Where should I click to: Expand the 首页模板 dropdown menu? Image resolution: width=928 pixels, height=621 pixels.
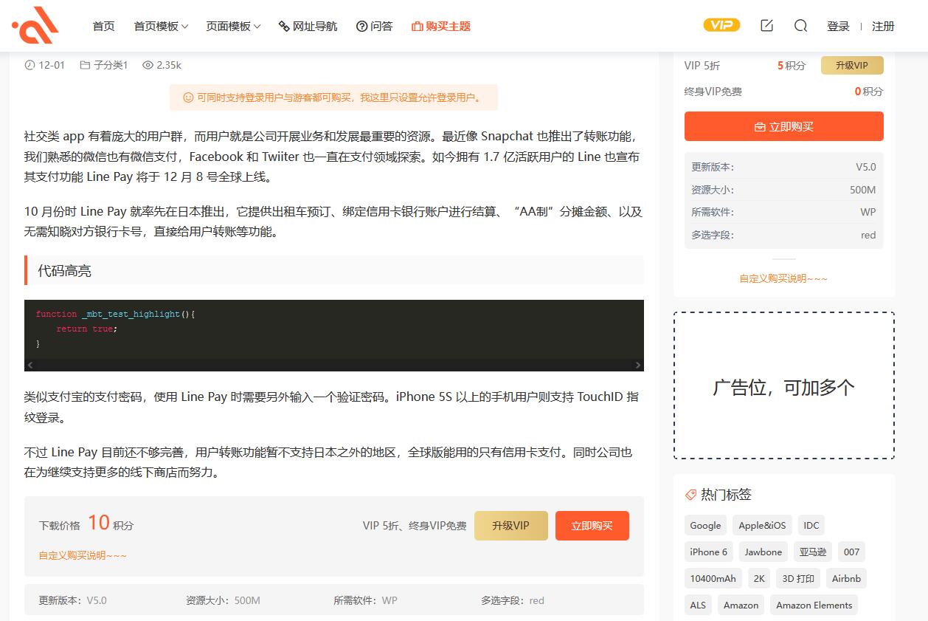pyautogui.click(x=161, y=26)
